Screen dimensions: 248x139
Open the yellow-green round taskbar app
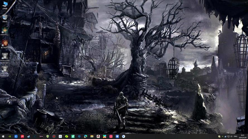click(x=67, y=136)
